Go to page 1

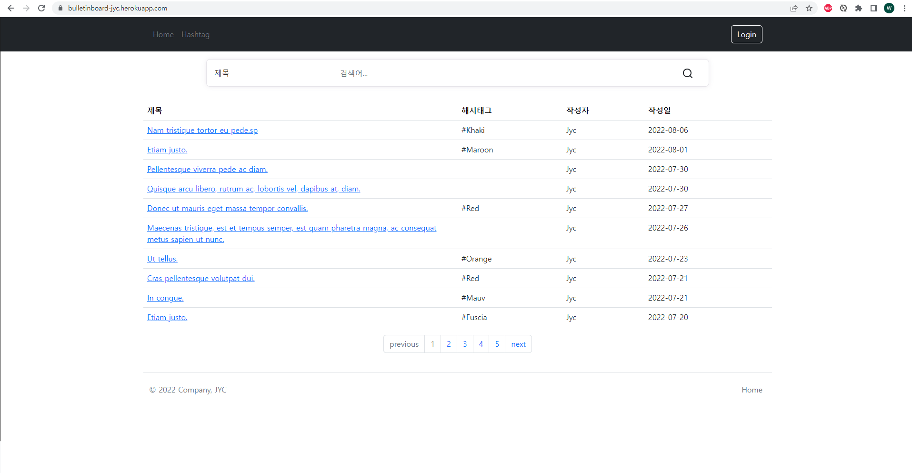pyautogui.click(x=432, y=344)
